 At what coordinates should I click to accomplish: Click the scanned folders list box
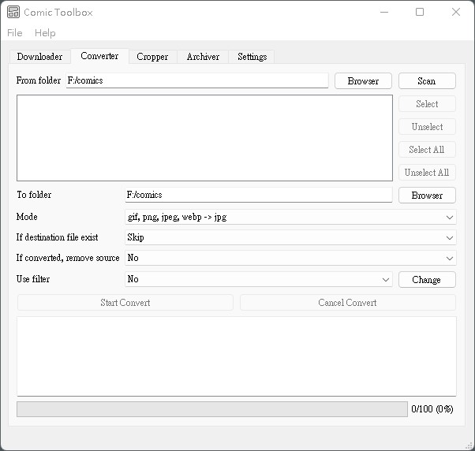(x=205, y=138)
